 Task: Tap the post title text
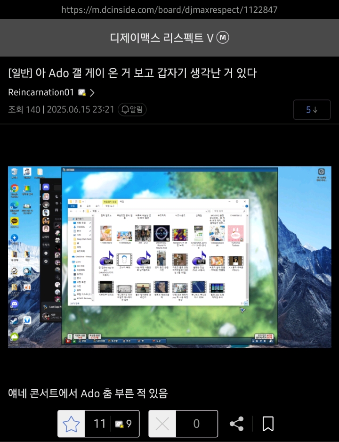(x=132, y=74)
